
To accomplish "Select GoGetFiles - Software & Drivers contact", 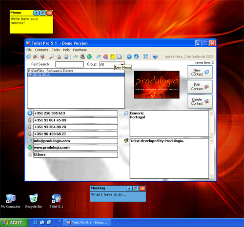I will (76, 71).
